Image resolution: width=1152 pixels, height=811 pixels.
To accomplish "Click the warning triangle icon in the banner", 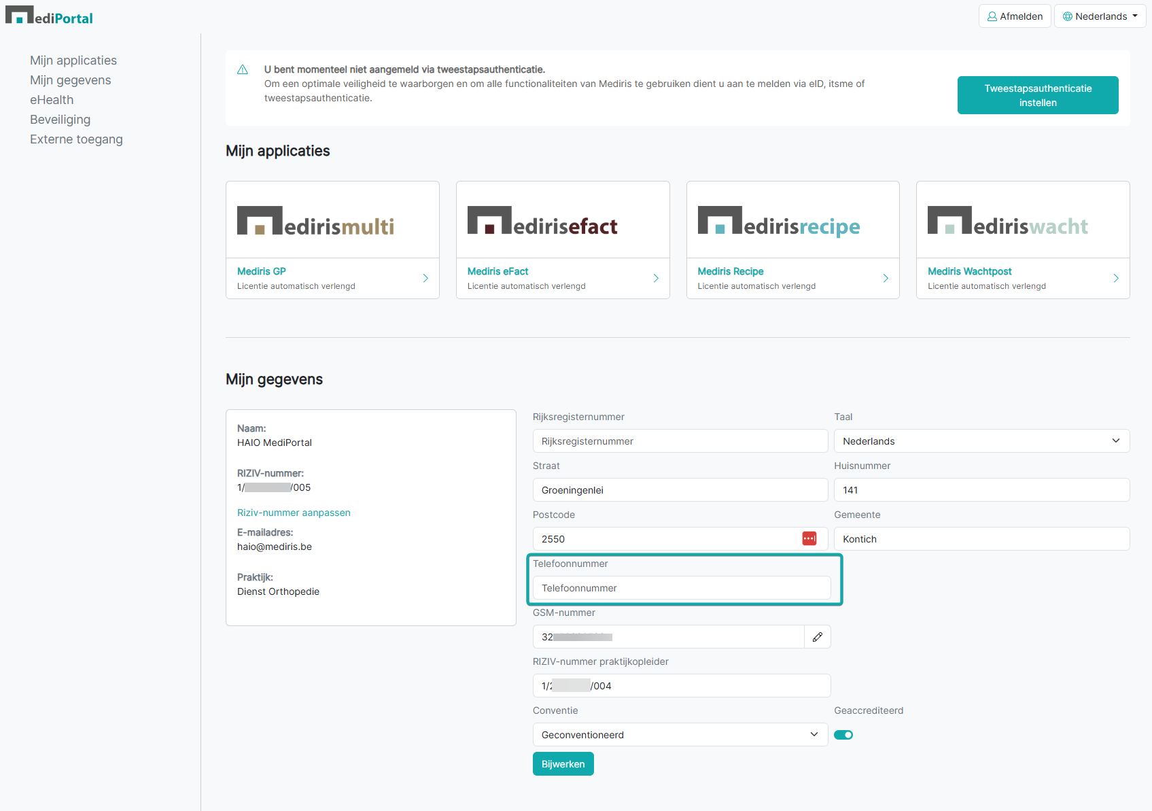I will tap(243, 69).
